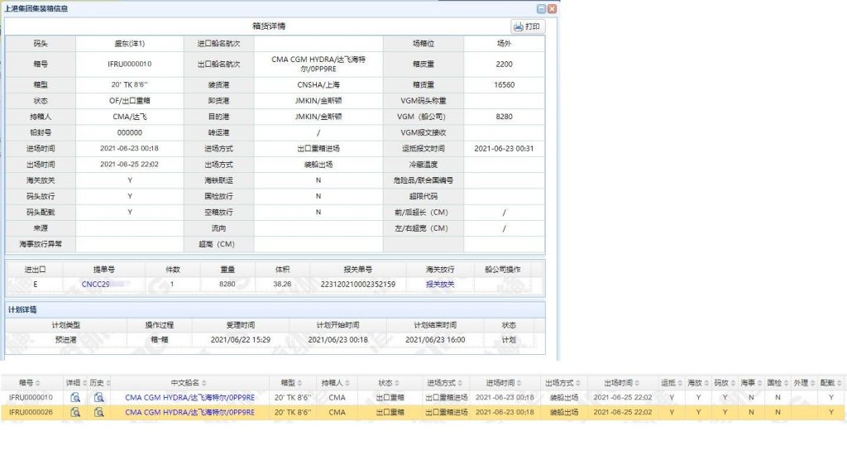The height and width of the screenshot is (455, 847).
Task: Expand the 状态 column header dropdown in bottom grid
Action: [398, 384]
